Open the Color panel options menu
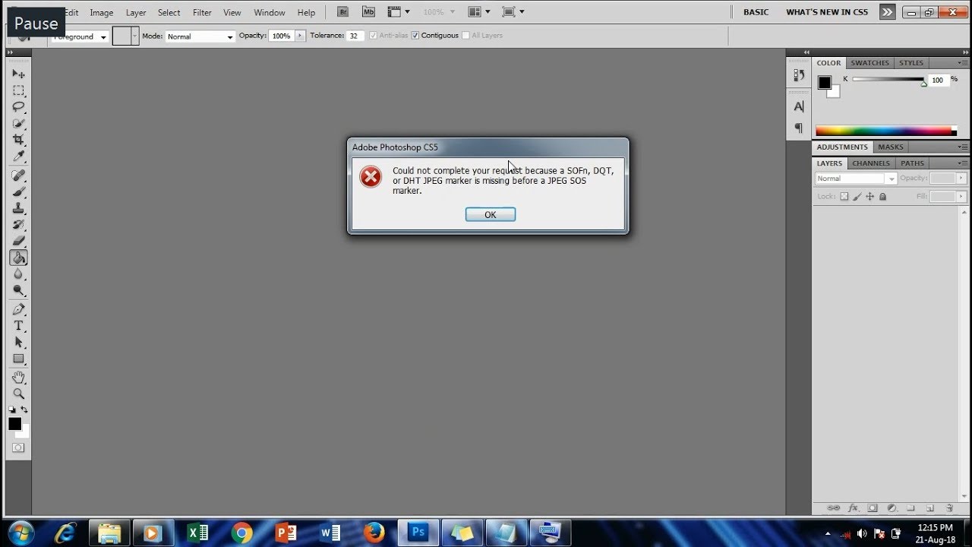972x547 pixels. [x=963, y=63]
